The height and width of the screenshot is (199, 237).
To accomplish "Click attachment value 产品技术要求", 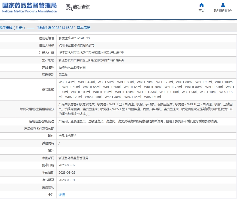I will pos(68,136).
